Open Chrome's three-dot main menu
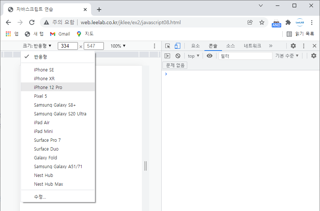 312,22
